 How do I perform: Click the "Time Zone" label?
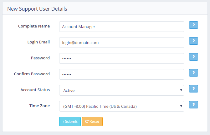point(39,106)
